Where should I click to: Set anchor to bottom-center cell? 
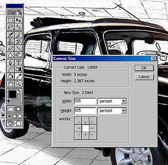(85, 136)
